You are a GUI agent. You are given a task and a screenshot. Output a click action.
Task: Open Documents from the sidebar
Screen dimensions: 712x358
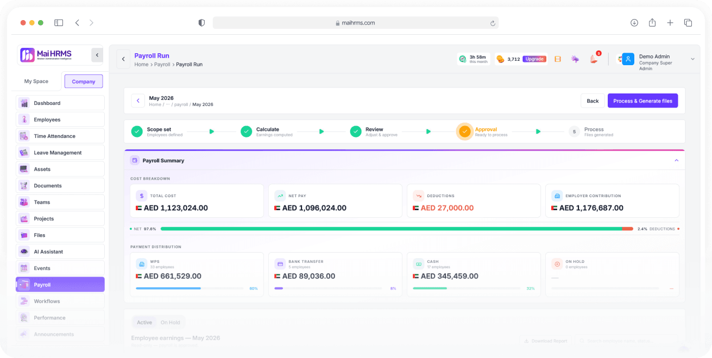(60, 186)
